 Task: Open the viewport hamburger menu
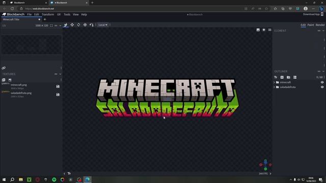[269, 30]
